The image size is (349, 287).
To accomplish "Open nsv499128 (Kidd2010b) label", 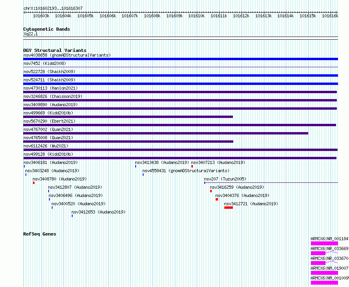I will pyautogui.click(x=48, y=154).
